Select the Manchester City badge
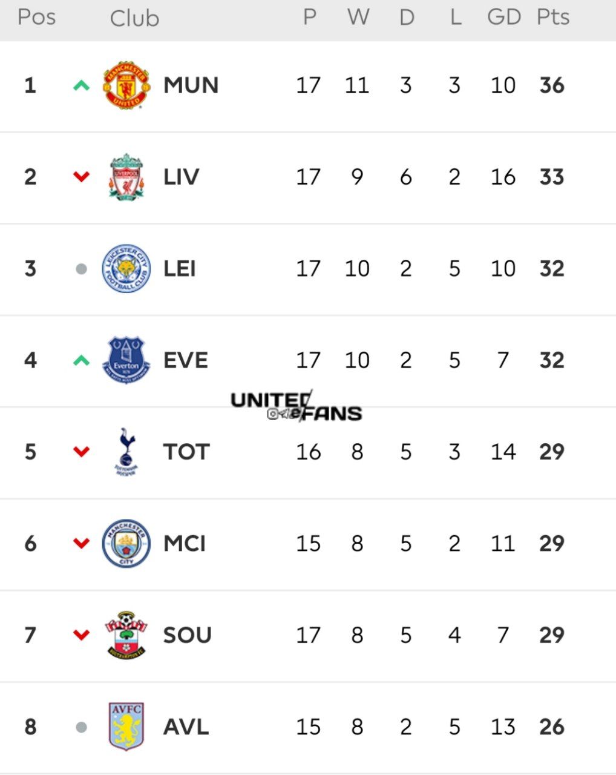The image size is (616, 775). click(x=126, y=544)
